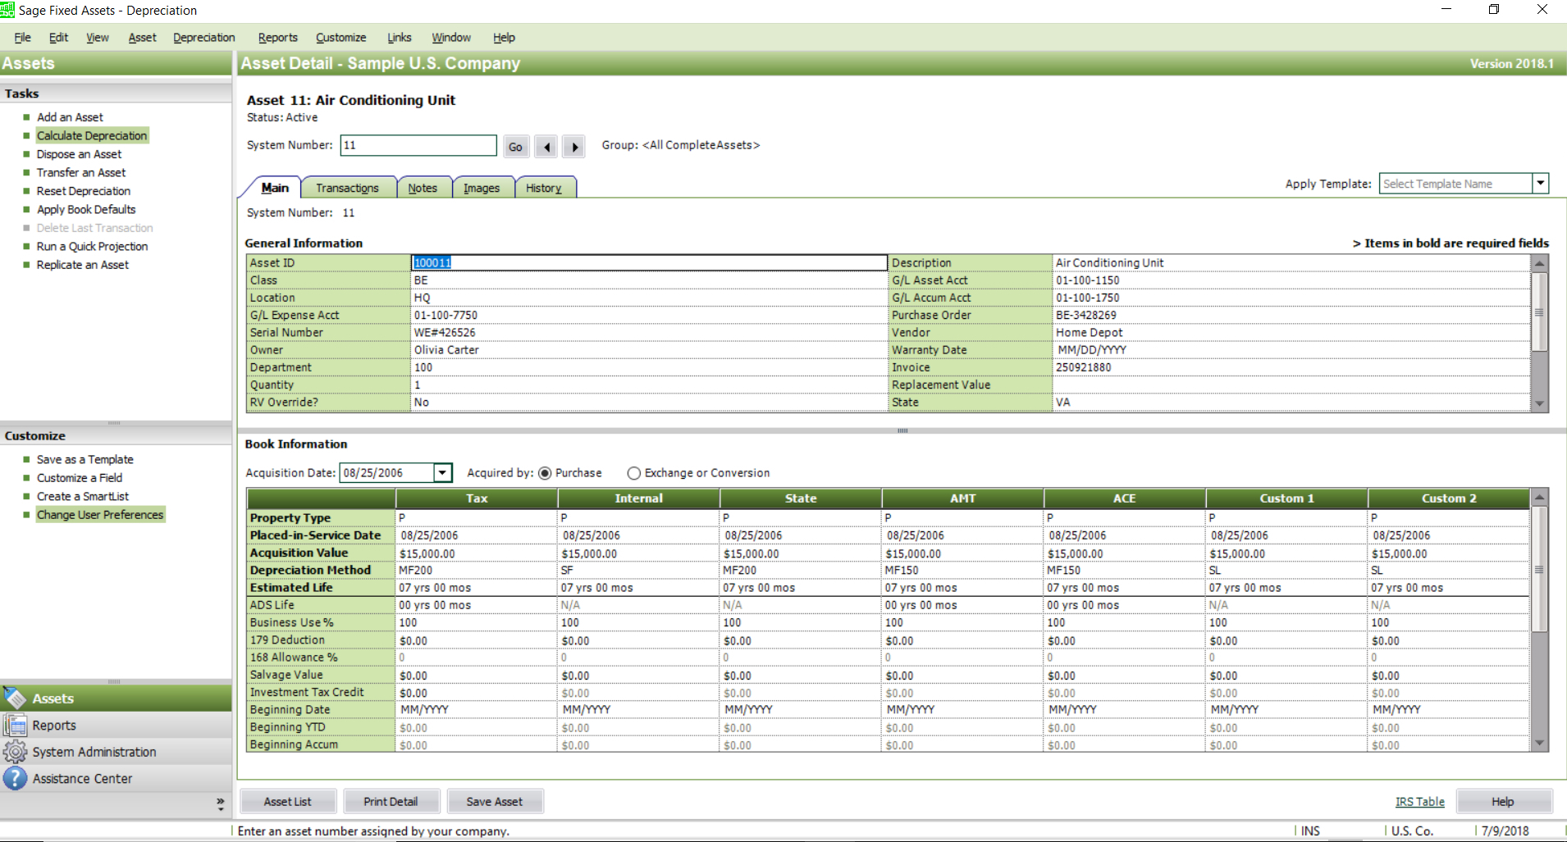Click the Tax Depreciation Method cell MF200
This screenshot has width=1567, height=842.
[x=477, y=571]
